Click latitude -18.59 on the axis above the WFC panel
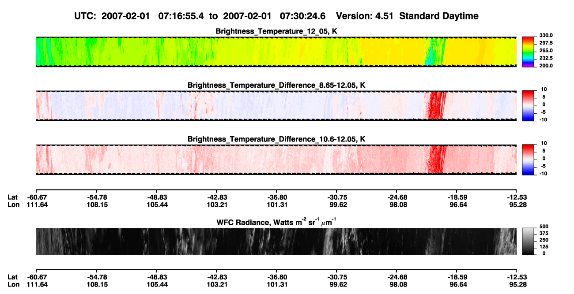This screenshot has height=294, width=574. (457, 197)
